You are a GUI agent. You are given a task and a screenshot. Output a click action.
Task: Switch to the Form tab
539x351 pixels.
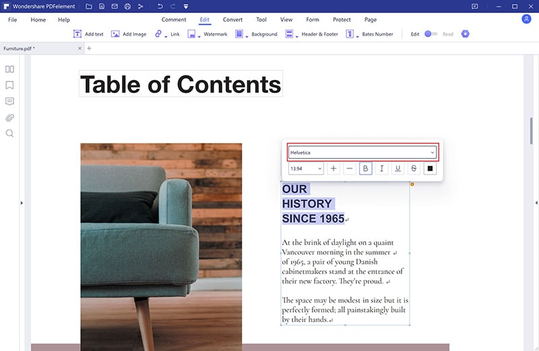point(313,20)
